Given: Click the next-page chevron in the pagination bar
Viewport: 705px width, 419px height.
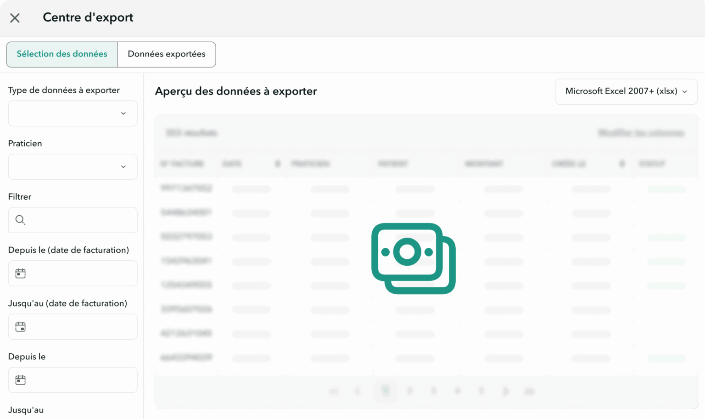Looking at the screenshot, I should coord(505,391).
